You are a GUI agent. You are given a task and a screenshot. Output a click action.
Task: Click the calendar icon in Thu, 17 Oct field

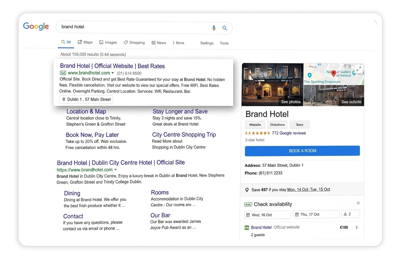pos(298,214)
